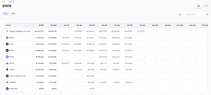
Task: Go to 구독 in the breadcrumb
Action: [x=3, y=2]
